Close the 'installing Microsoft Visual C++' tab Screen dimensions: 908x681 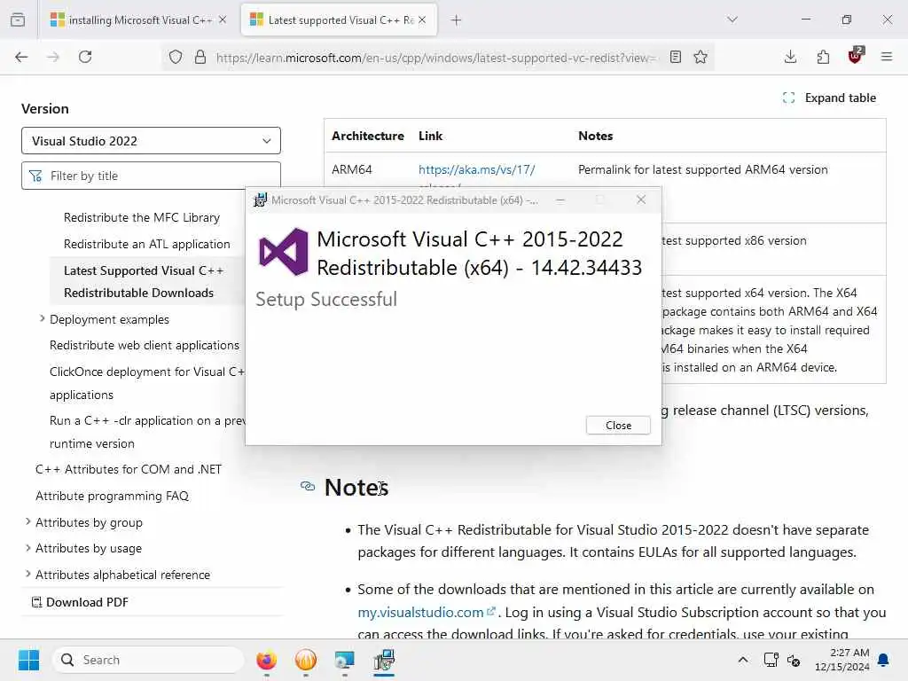223,20
